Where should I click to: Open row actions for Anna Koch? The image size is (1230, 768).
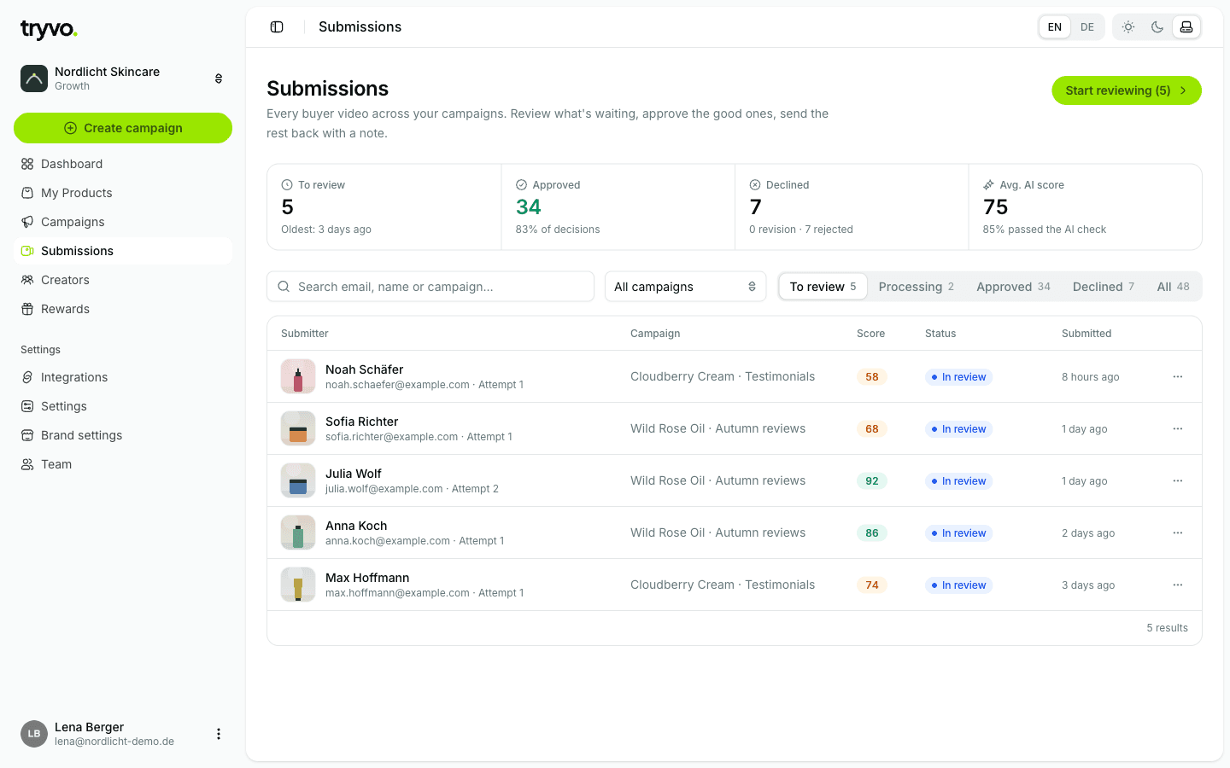[1178, 532]
